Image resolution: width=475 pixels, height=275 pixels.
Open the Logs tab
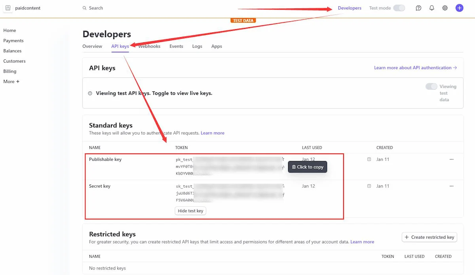[197, 46]
